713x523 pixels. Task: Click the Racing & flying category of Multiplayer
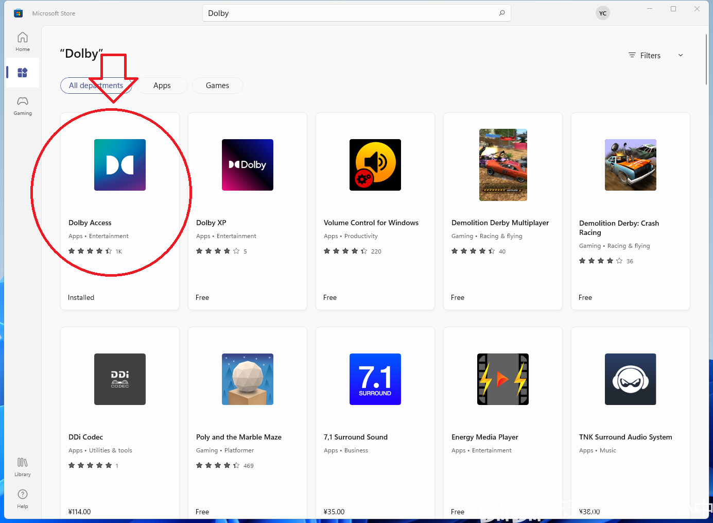[x=501, y=236]
